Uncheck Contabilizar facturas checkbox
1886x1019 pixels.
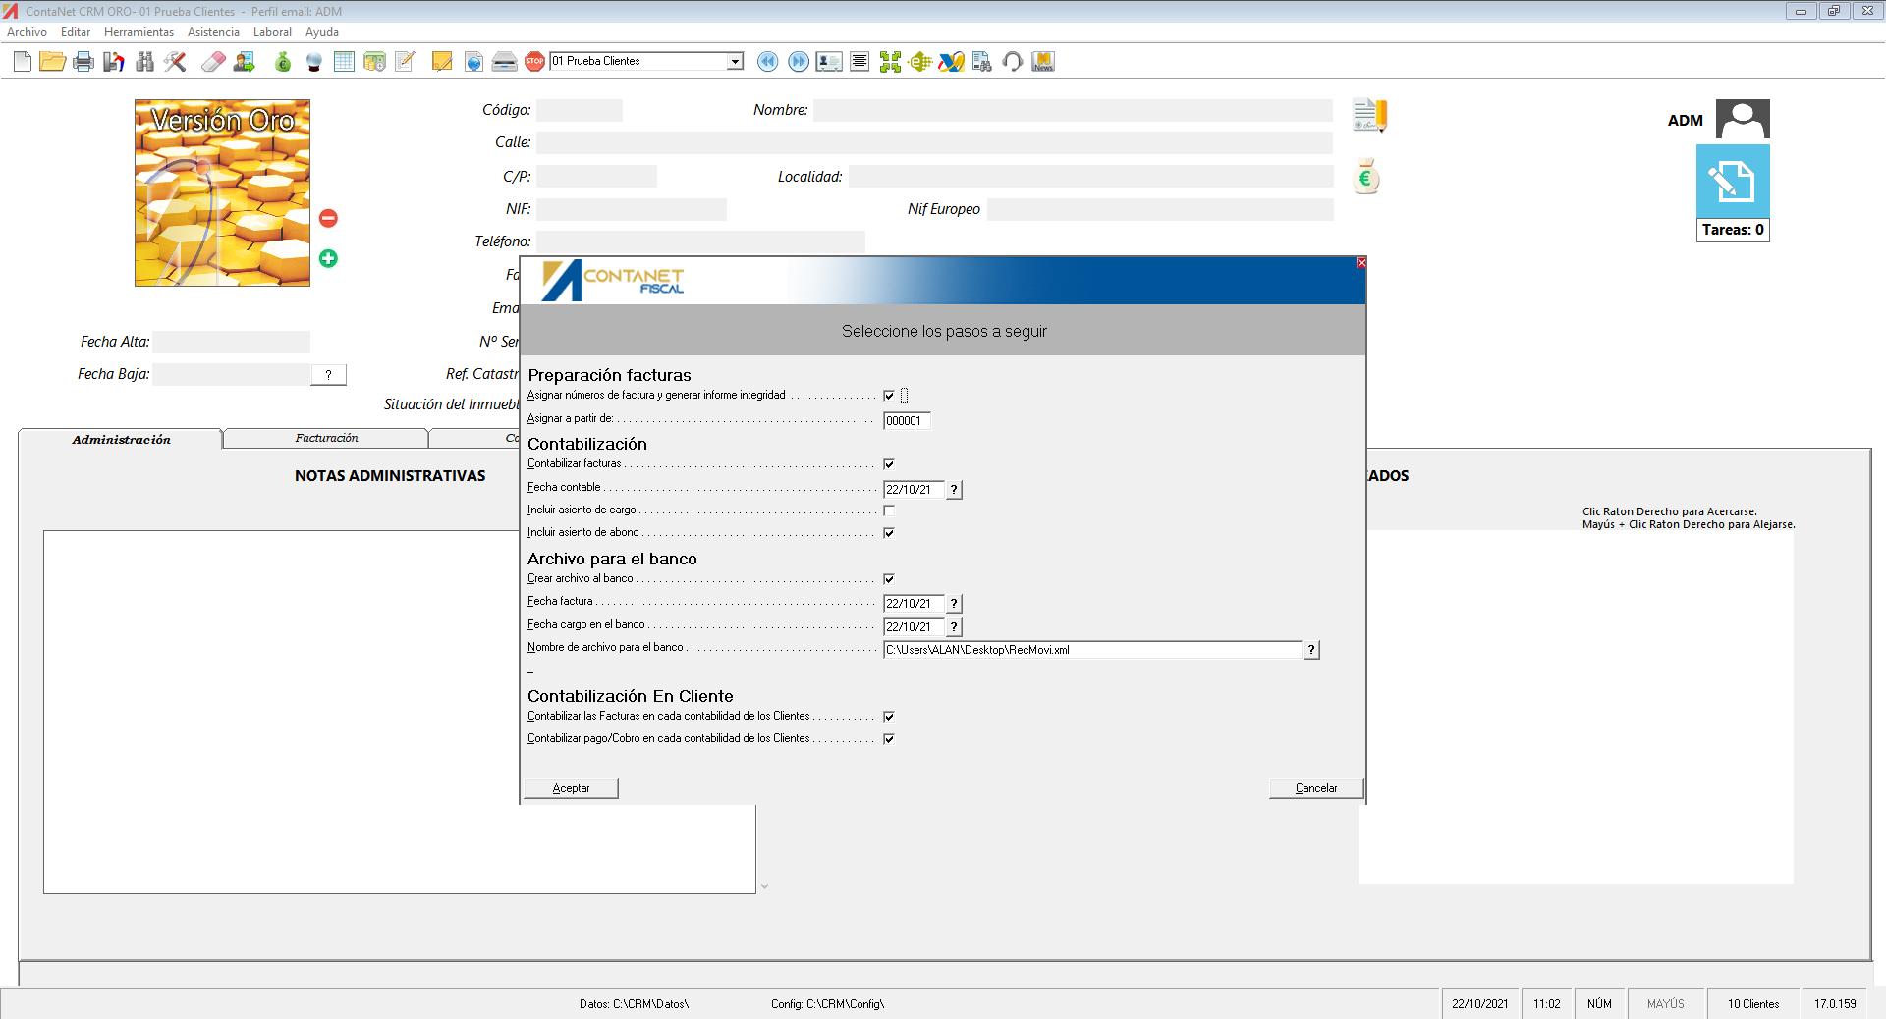889,464
